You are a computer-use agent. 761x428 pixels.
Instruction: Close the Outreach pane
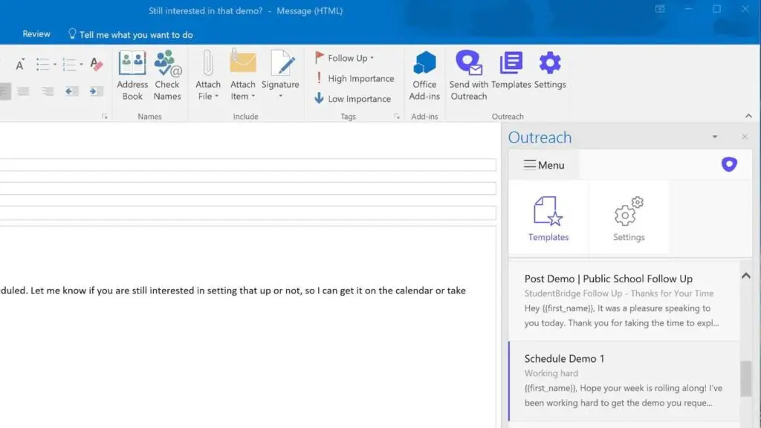[745, 137]
